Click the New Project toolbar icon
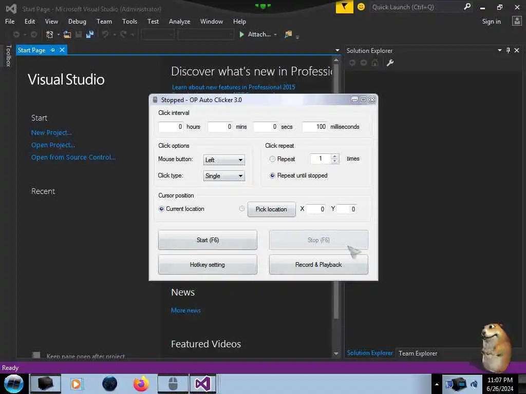Image resolution: width=526 pixels, height=394 pixels. pos(50,34)
